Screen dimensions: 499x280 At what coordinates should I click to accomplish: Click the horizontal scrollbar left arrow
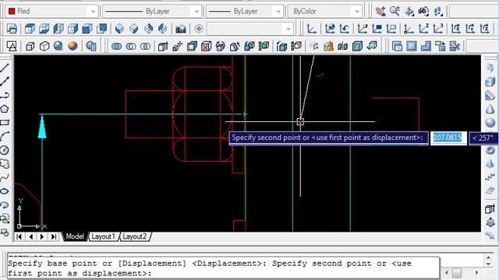click(447, 272)
